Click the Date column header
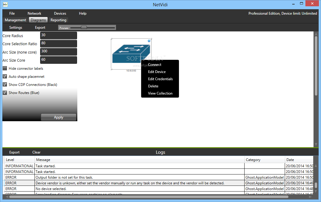This screenshot has width=321, height=202. click(299, 160)
